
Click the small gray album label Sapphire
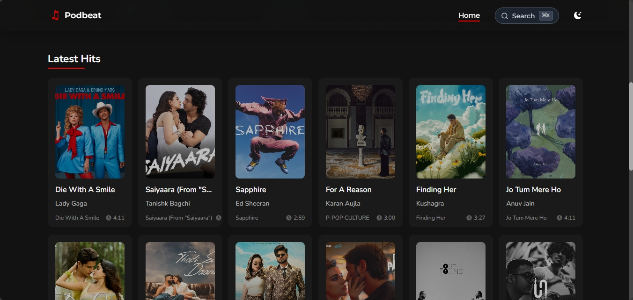point(247,218)
